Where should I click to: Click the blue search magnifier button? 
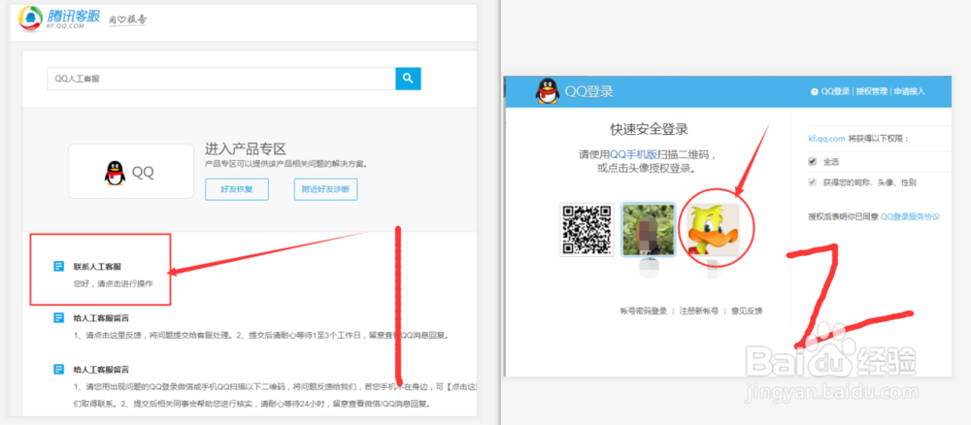tap(408, 79)
